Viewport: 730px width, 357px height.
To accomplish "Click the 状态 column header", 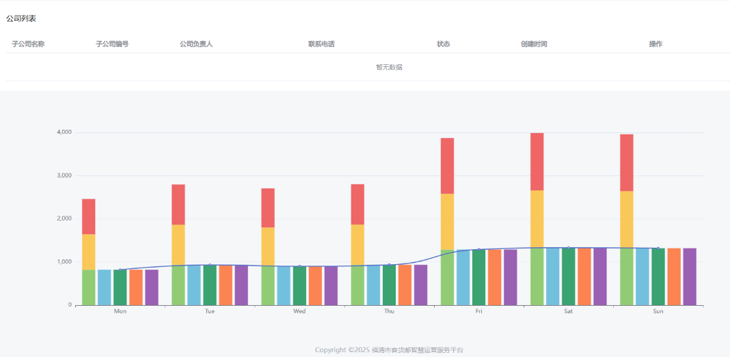I will pyautogui.click(x=444, y=44).
